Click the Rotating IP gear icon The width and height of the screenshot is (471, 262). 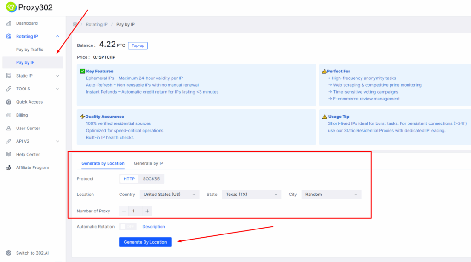pyautogui.click(x=9, y=36)
